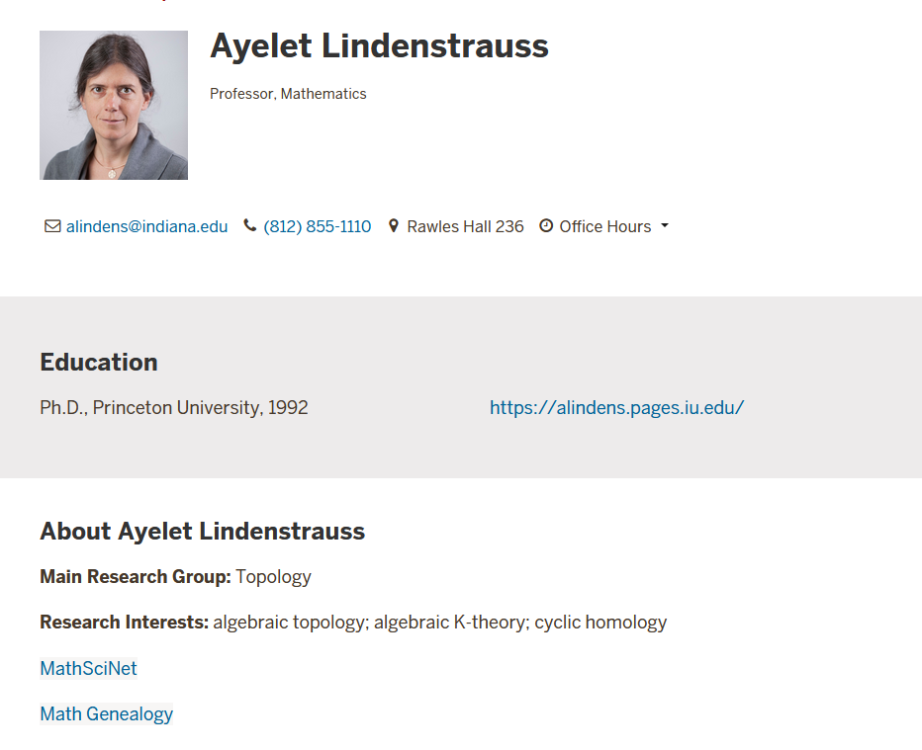This screenshot has height=750, width=922.
Task: Call the (812) 855-1110 phone link
Action: pos(317,226)
